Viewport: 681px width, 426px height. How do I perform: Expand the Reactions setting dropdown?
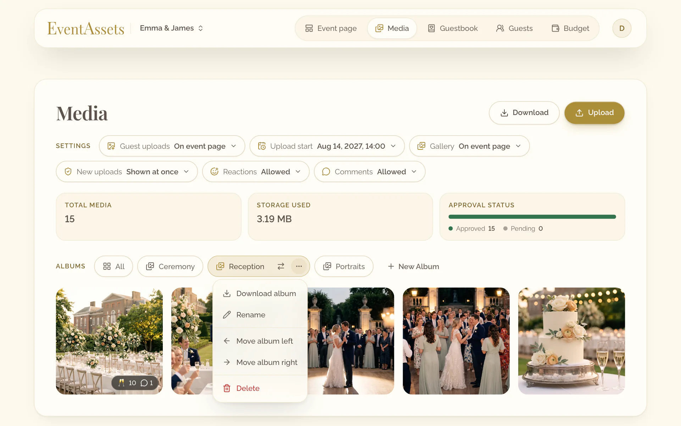[x=256, y=171]
